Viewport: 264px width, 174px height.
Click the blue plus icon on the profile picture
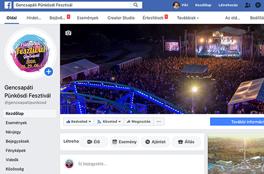click(49, 72)
